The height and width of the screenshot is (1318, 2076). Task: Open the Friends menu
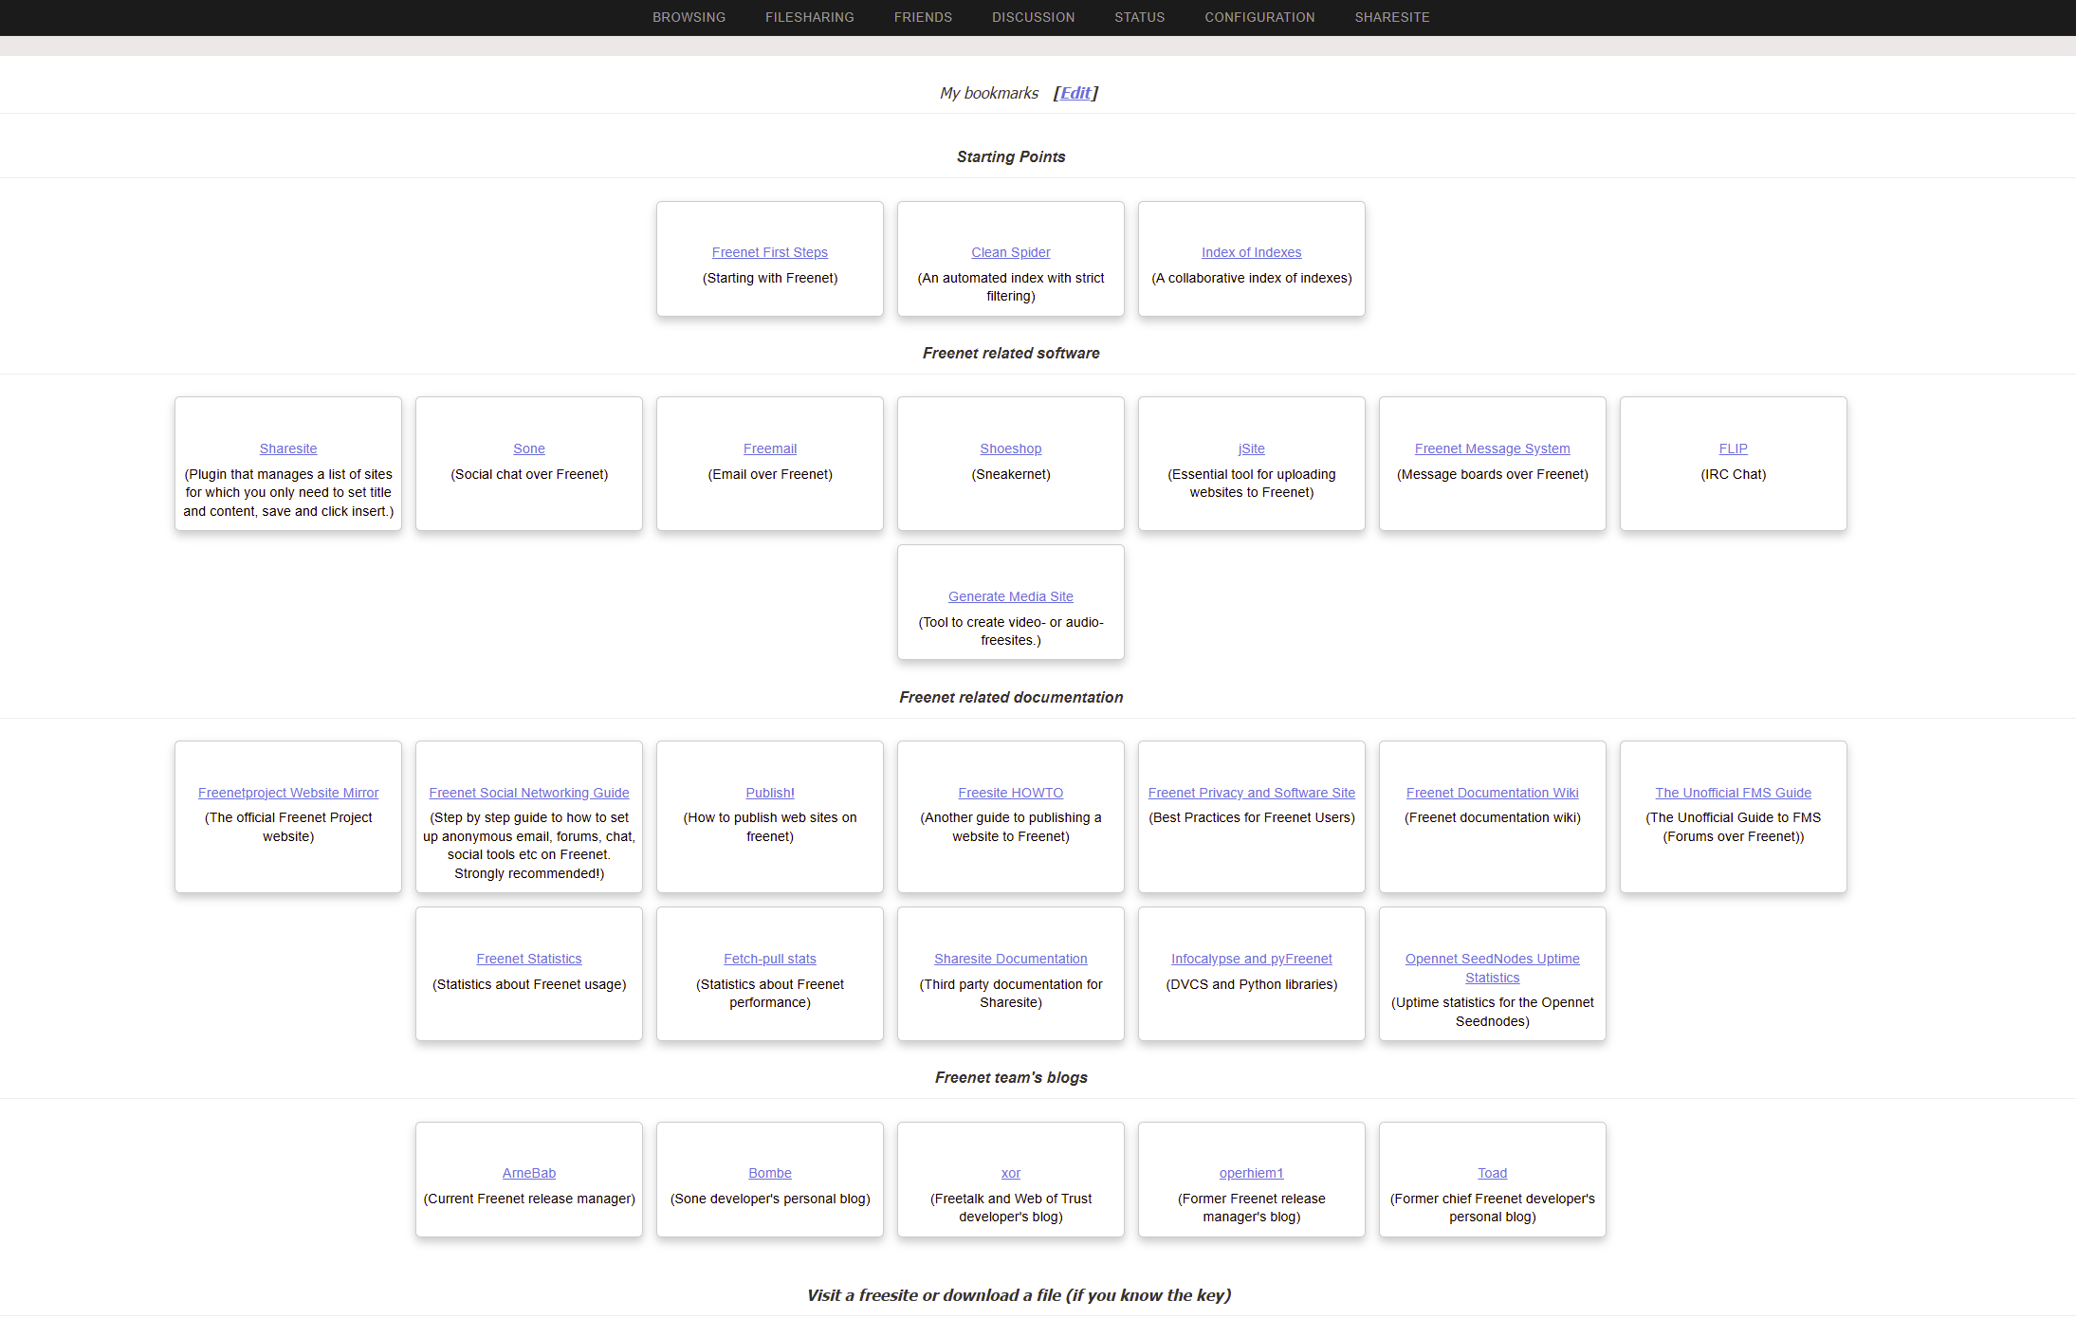pyautogui.click(x=923, y=17)
